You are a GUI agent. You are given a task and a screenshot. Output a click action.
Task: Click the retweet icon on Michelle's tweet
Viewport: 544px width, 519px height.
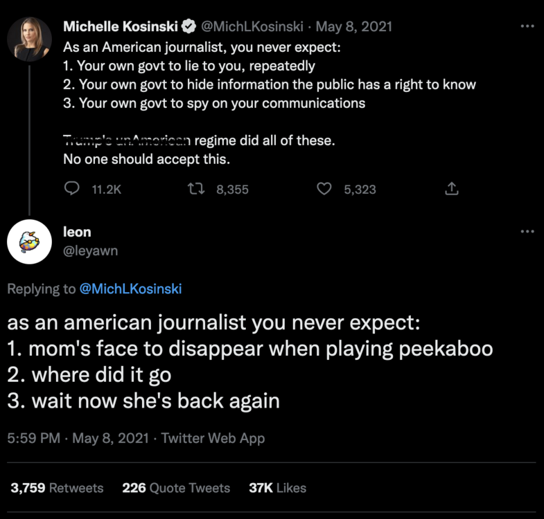tap(196, 189)
